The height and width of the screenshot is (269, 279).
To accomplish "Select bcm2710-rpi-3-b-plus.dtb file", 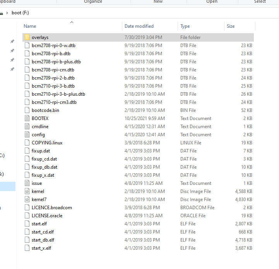I will click(58, 94).
